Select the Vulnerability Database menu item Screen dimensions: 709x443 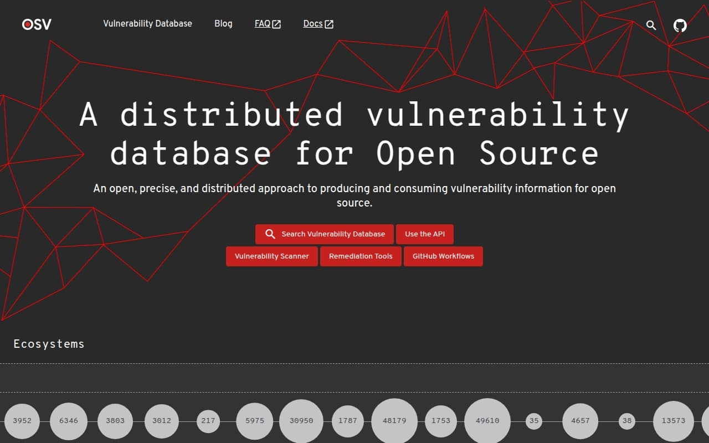point(147,24)
